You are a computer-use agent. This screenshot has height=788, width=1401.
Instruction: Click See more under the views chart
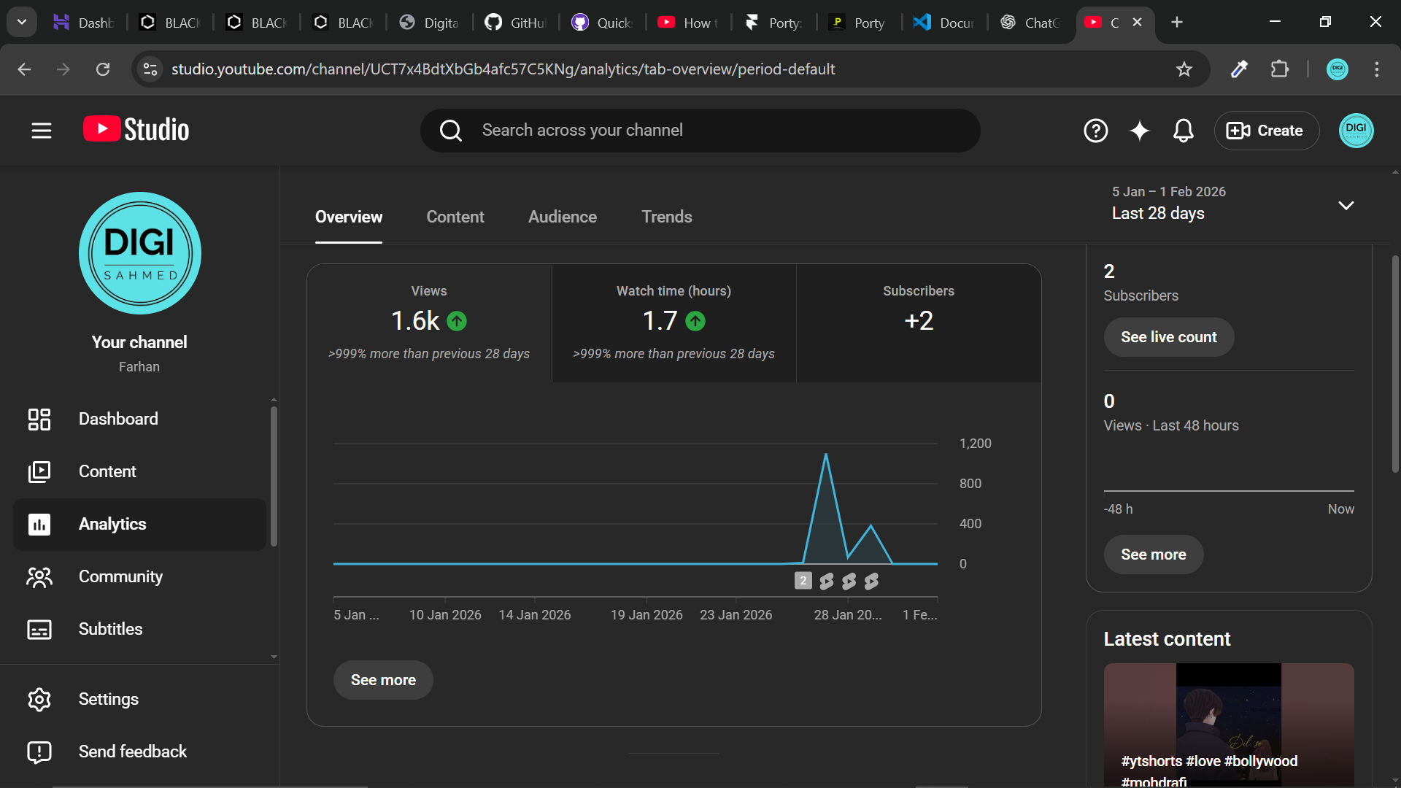tap(383, 680)
